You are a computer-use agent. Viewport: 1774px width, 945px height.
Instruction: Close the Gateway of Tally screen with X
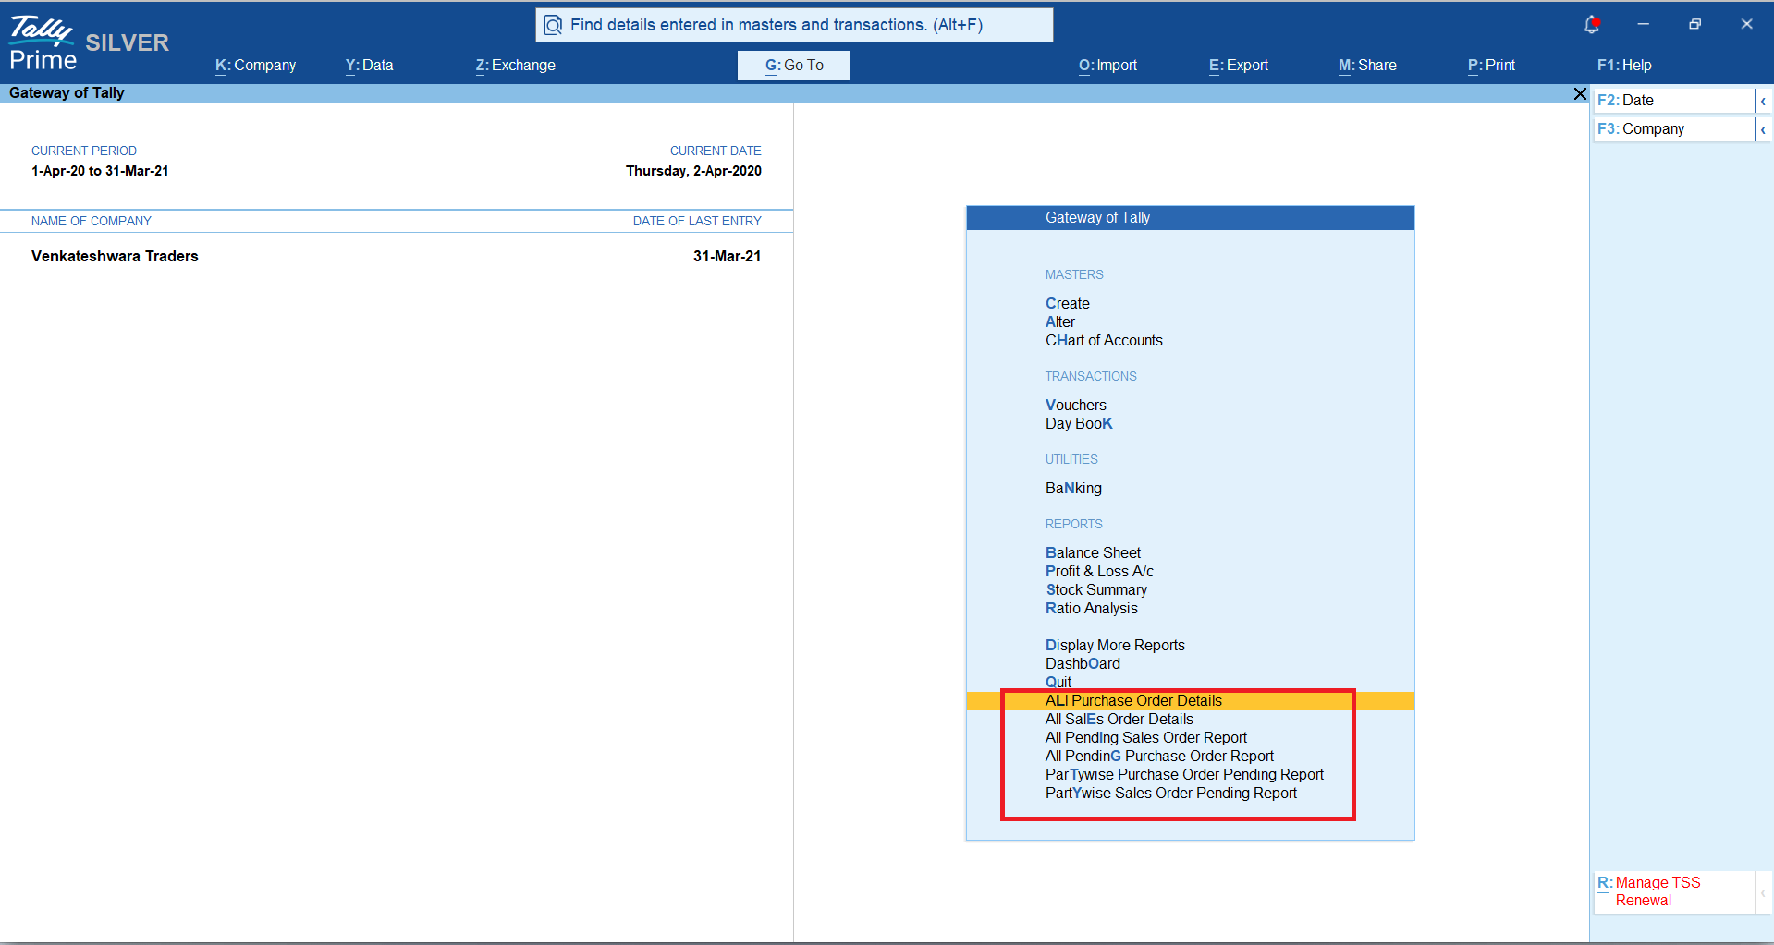tap(1580, 93)
